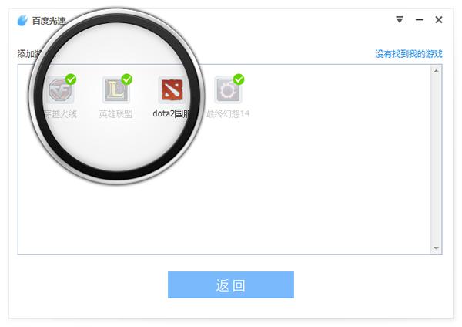462x327 pixels.
Task: Select the Dota 2 game icon
Action: click(x=172, y=90)
